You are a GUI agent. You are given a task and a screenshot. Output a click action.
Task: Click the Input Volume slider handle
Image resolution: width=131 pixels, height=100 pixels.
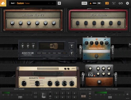(20, 97)
